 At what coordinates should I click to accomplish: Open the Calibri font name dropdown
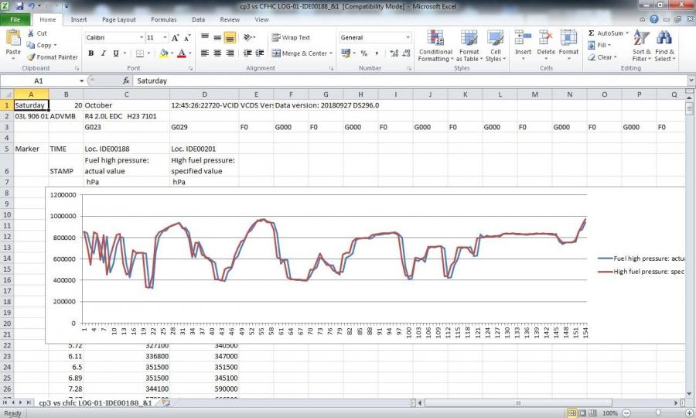142,37
